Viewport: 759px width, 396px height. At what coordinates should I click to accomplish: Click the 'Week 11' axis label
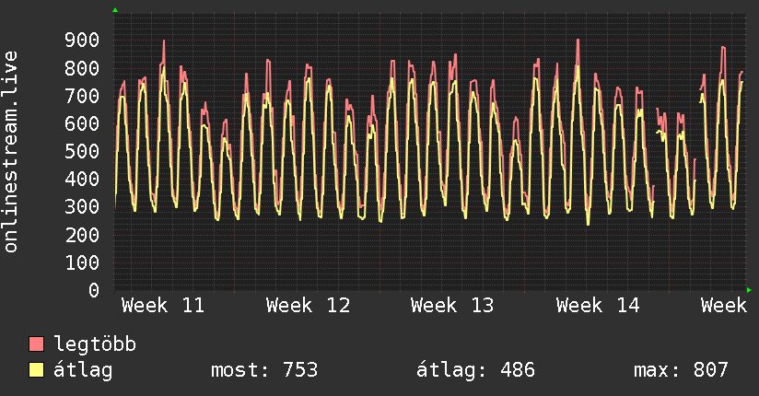[x=163, y=306]
